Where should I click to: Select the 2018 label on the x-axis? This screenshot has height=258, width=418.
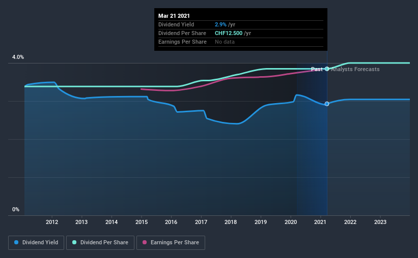tap(231, 222)
